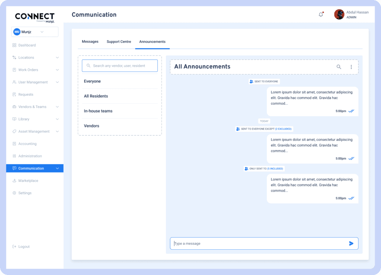The height and width of the screenshot is (275, 381).
Task: Select the In-house teams group
Action: click(98, 111)
